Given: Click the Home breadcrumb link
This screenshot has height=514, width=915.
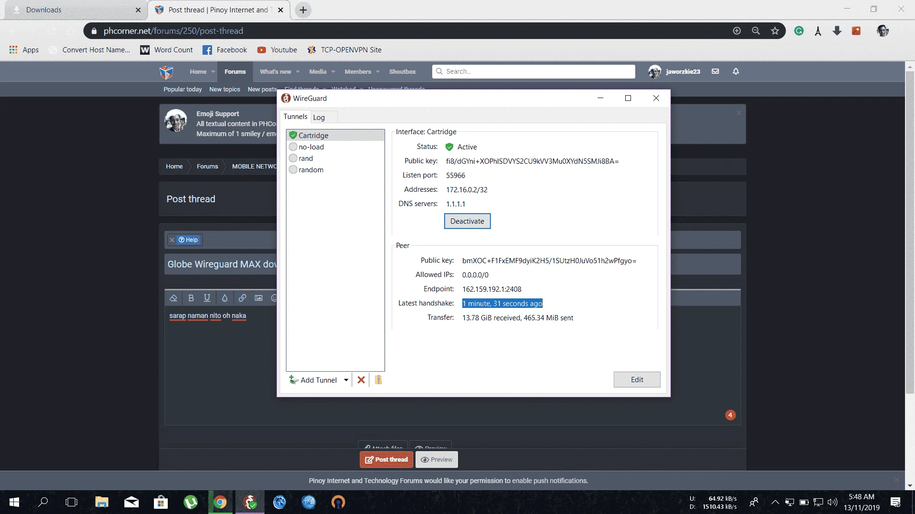Looking at the screenshot, I should tap(174, 167).
